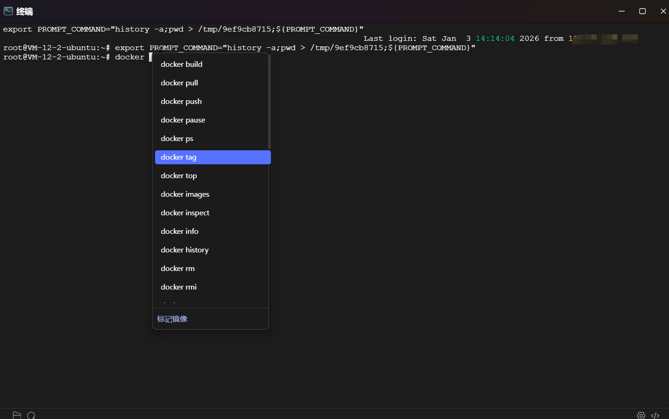
Task: Close the terminal window
Action: [x=663, y=11]
